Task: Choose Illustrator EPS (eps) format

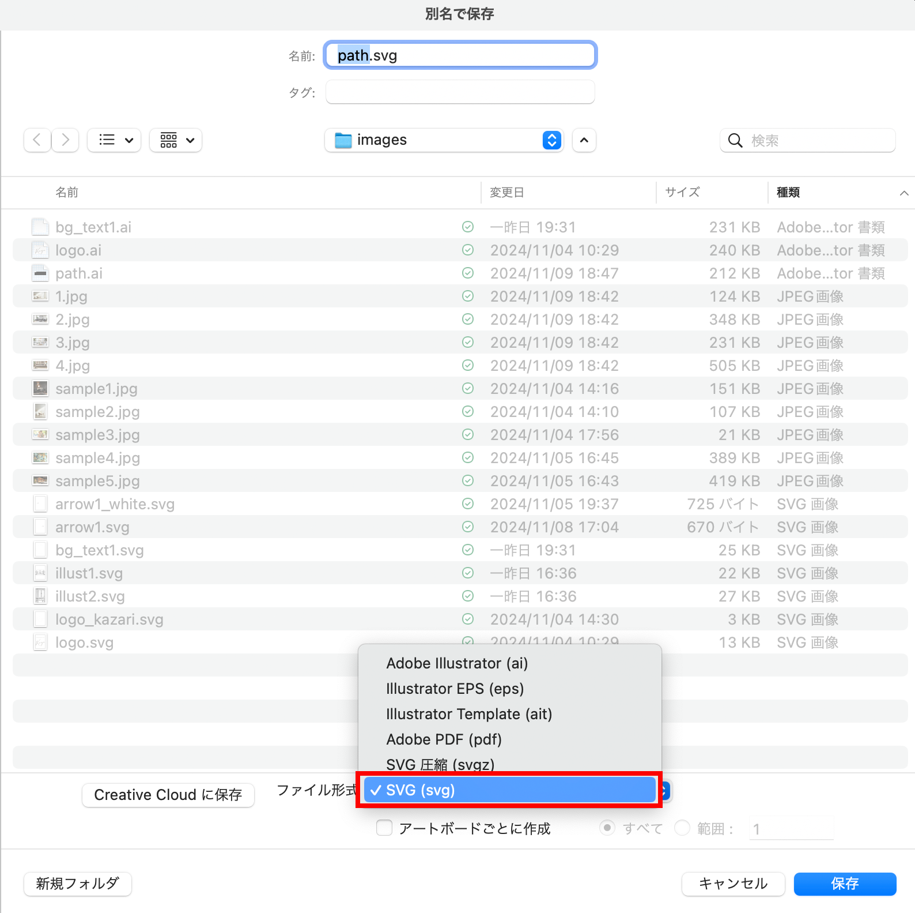Action: pos(455,689)
